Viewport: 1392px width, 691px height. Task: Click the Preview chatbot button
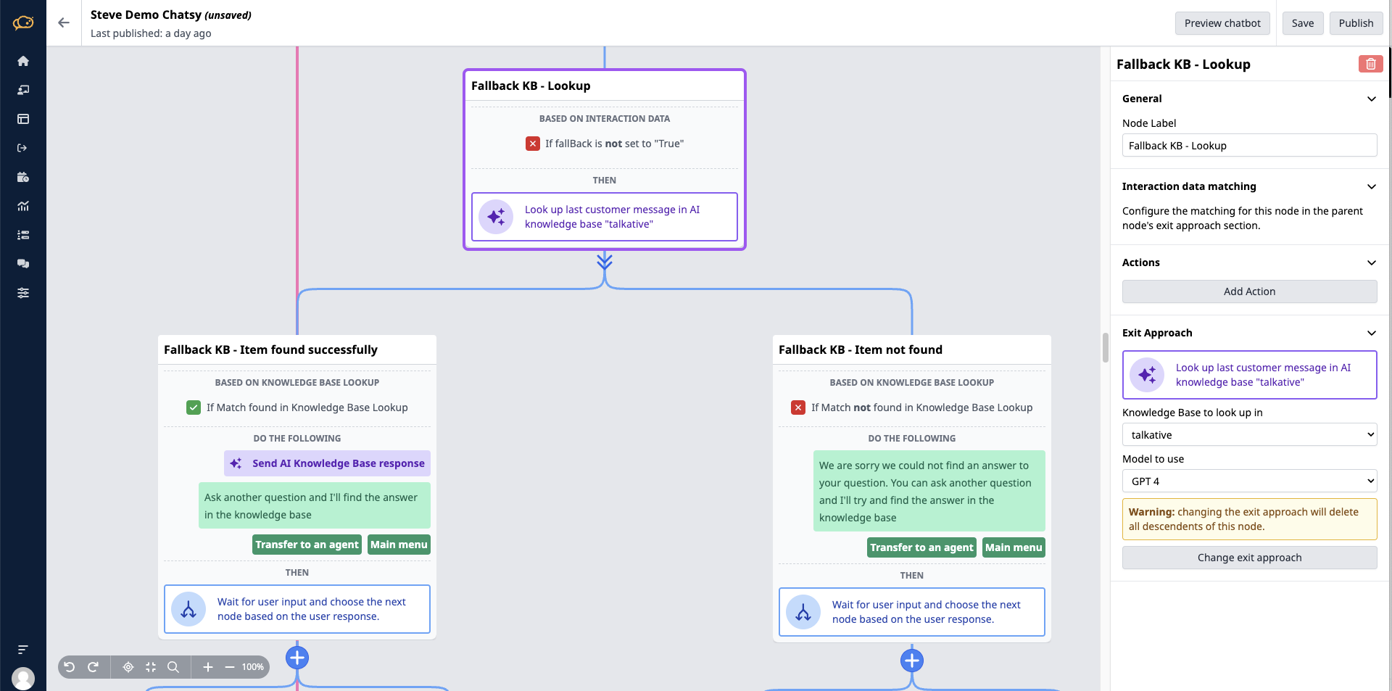click(x=1222, y=23)
